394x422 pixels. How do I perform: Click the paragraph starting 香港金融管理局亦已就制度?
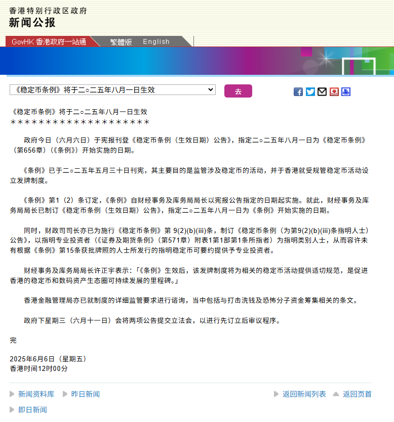[190, 300]
